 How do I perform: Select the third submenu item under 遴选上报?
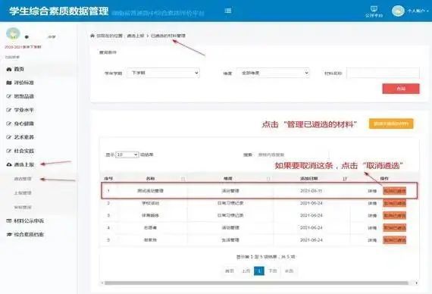(23, 207)
